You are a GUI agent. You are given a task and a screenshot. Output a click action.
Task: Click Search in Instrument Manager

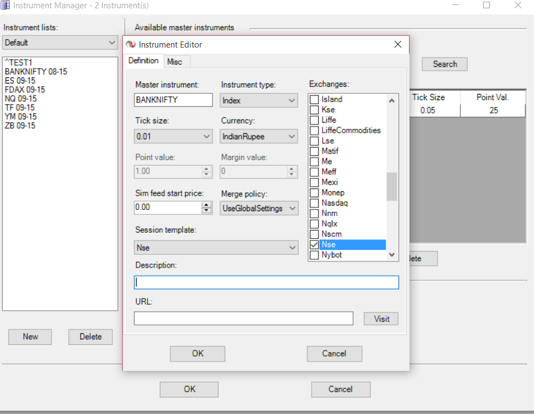pyautogui.click(x=445, y=64)
